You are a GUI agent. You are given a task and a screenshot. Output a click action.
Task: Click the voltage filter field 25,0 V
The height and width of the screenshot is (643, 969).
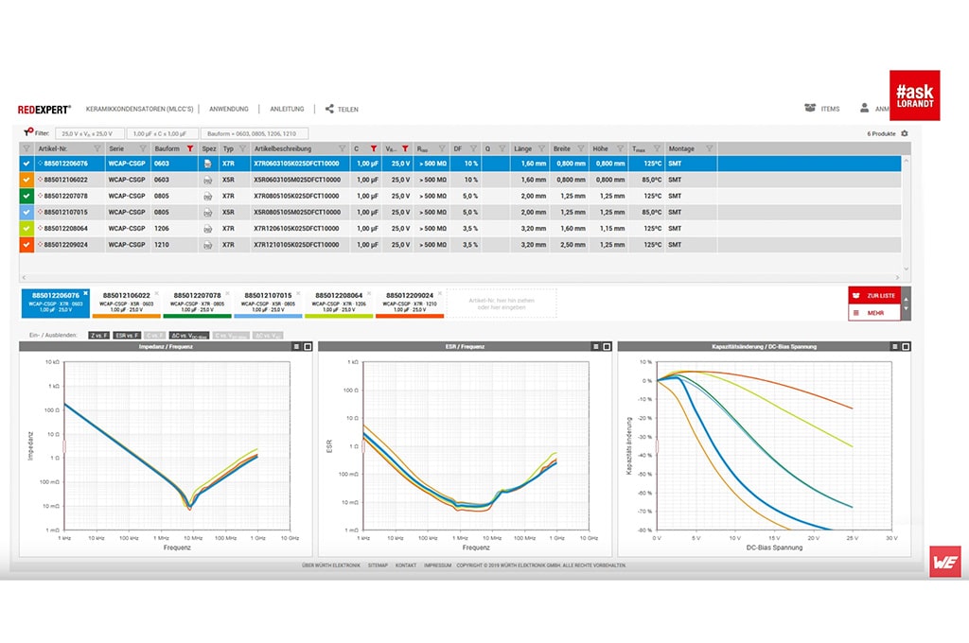pos(90,133)
